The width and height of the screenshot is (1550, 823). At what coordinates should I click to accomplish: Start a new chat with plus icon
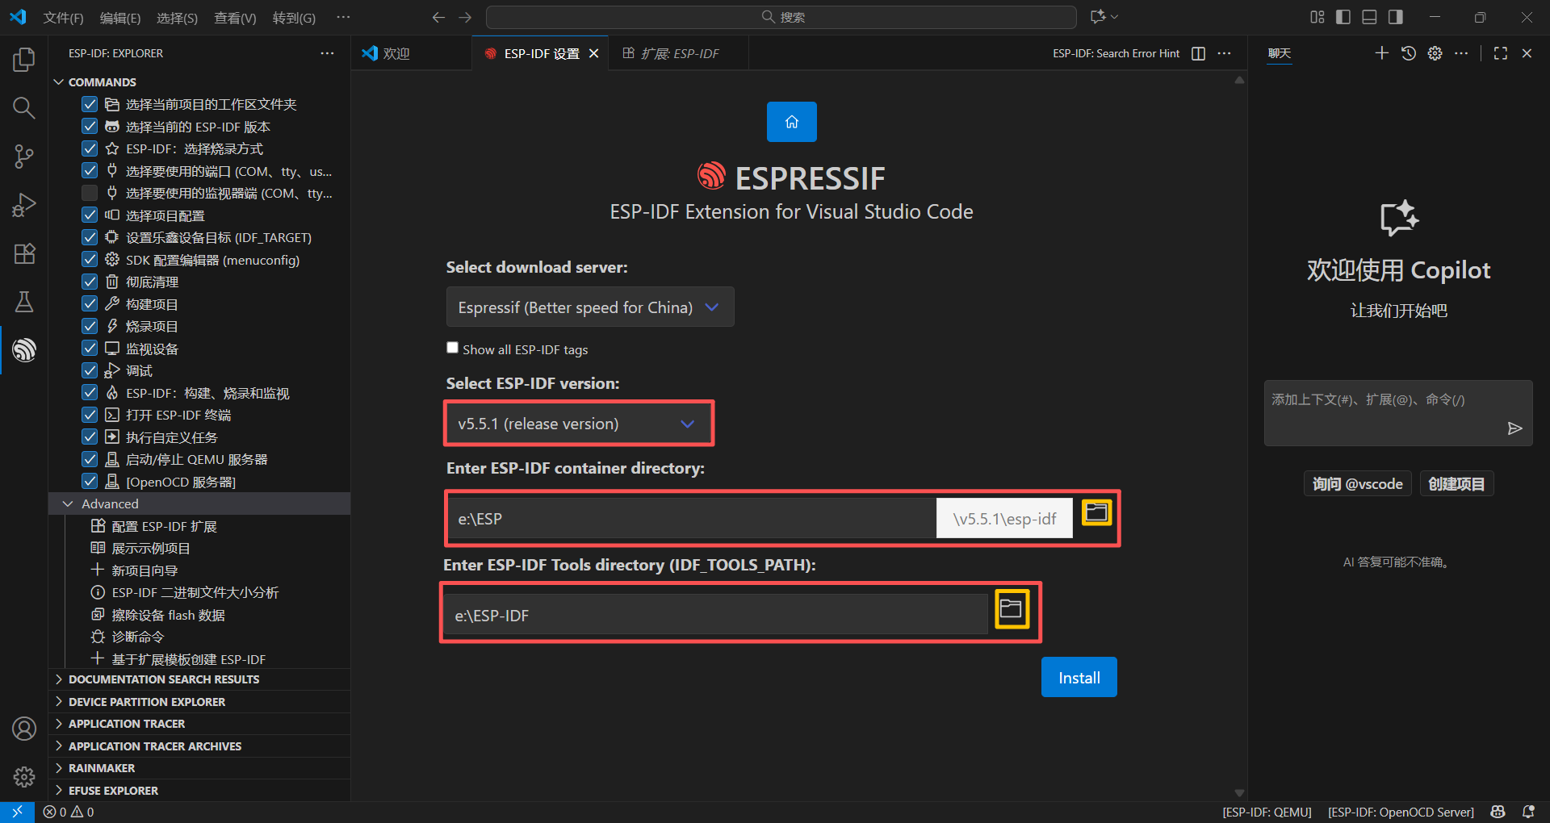coord(1382,53)
